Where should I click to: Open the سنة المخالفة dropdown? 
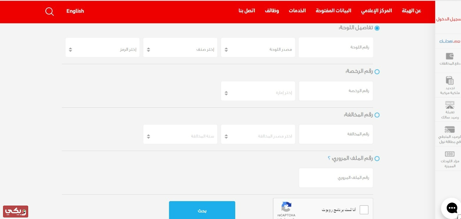coord(180,134)
